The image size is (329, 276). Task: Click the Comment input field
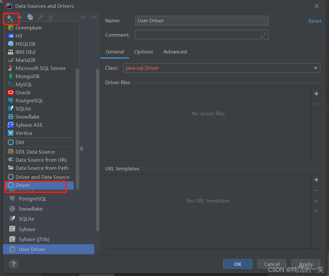coord(202,35)
